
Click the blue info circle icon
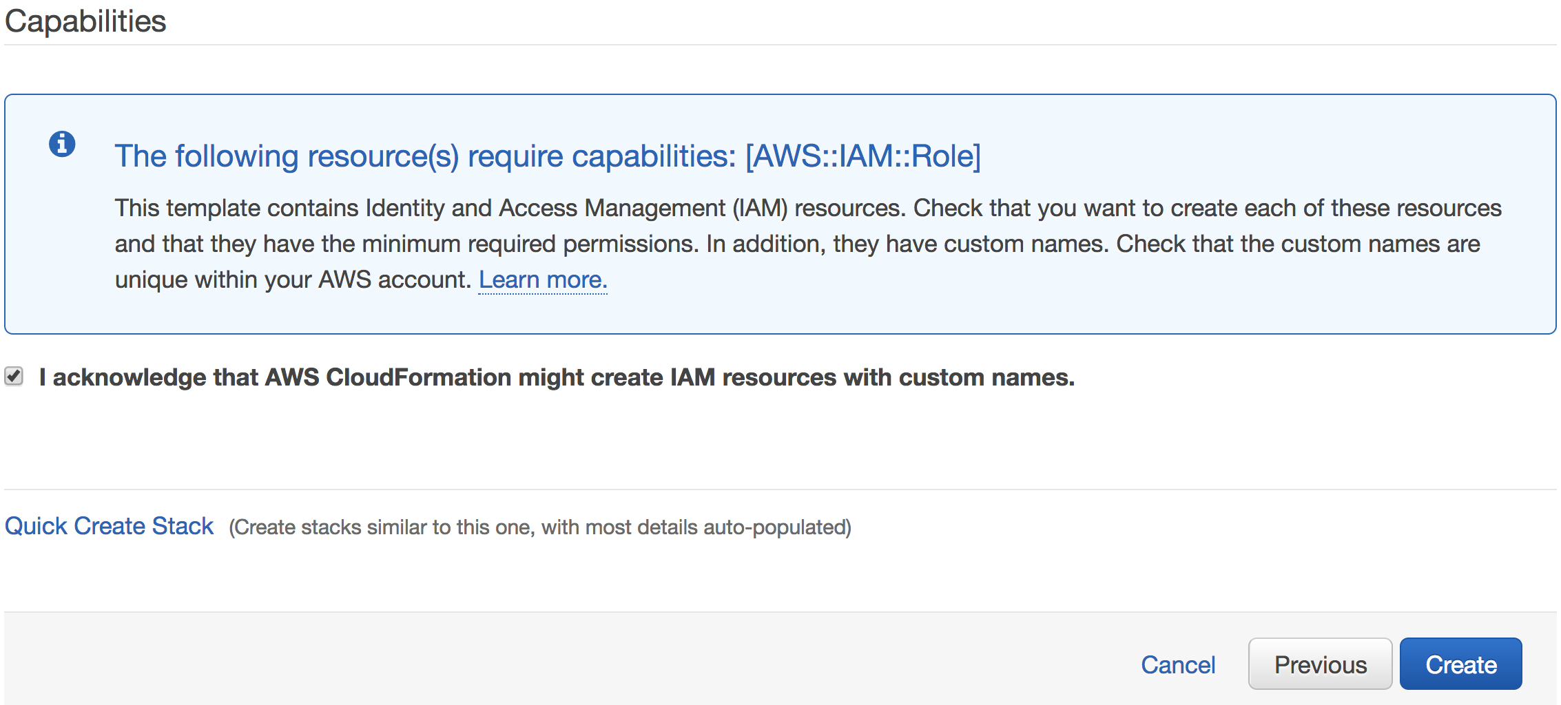coord(62,145)
